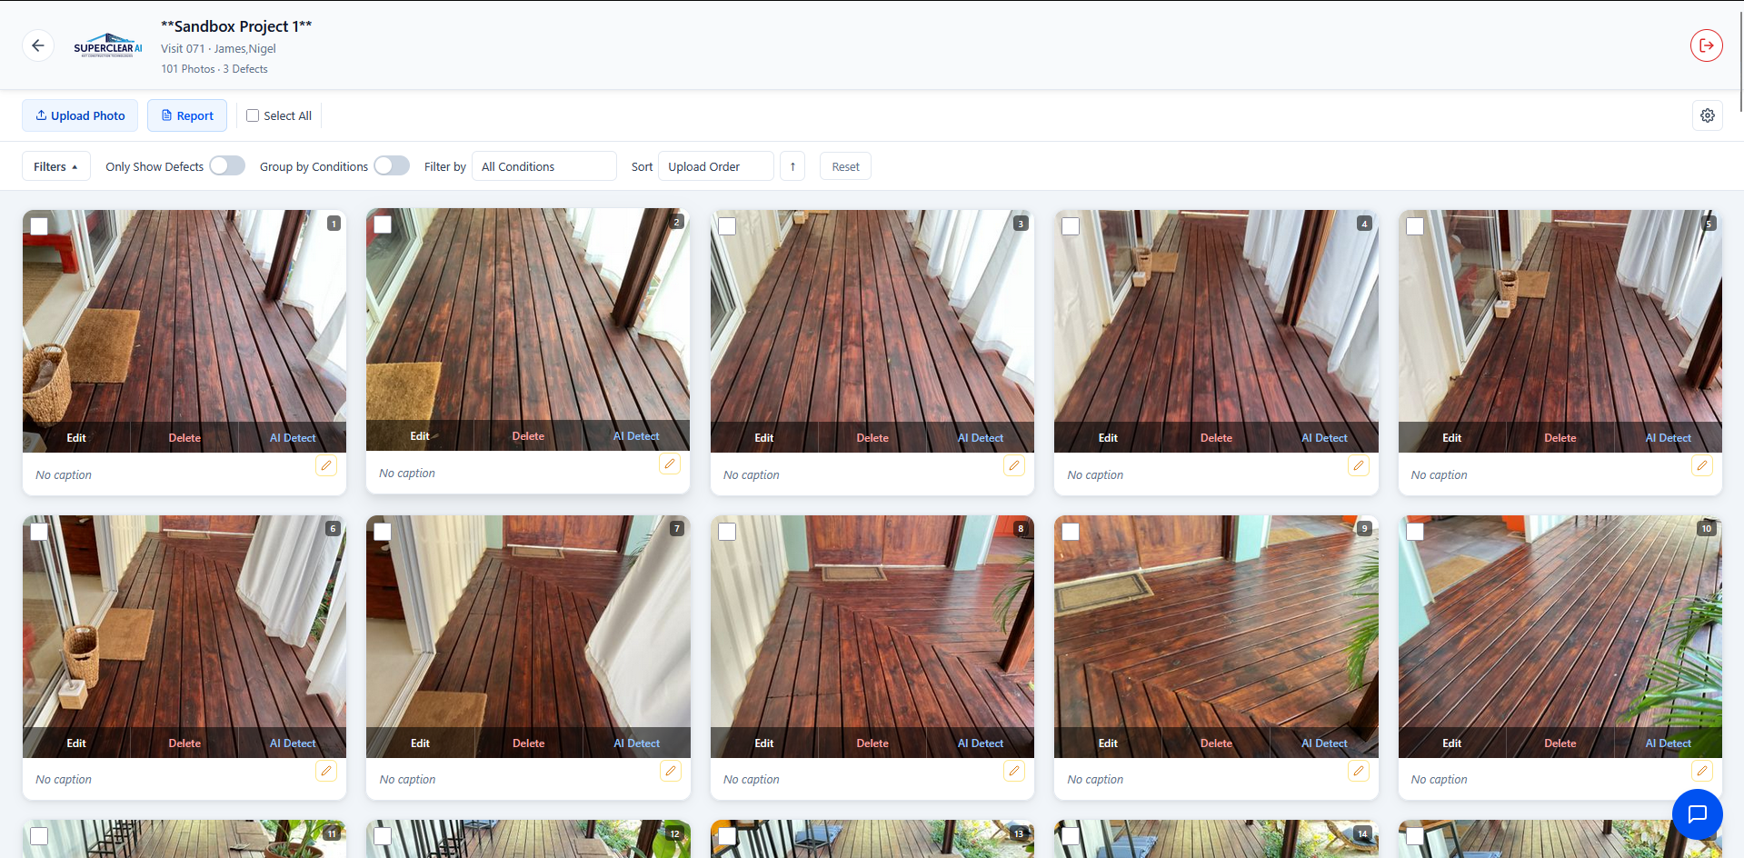Screen dimensions: 1744x858
Task: Select photo 6 checkbox
Action: point(39,531)
